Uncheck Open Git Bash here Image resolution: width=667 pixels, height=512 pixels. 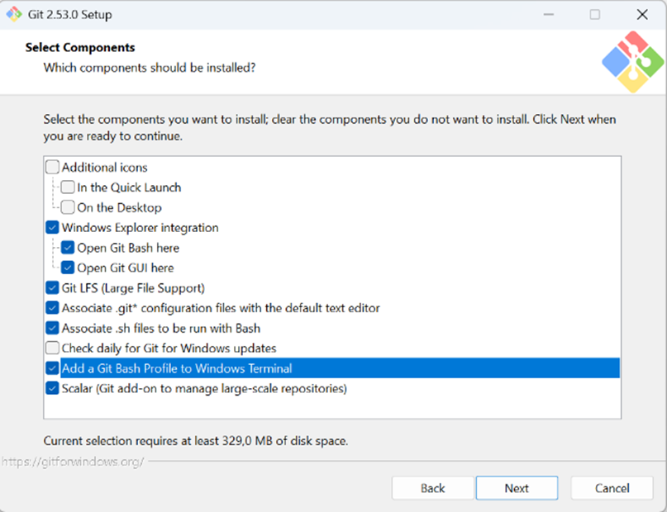(x=68, y=247)
